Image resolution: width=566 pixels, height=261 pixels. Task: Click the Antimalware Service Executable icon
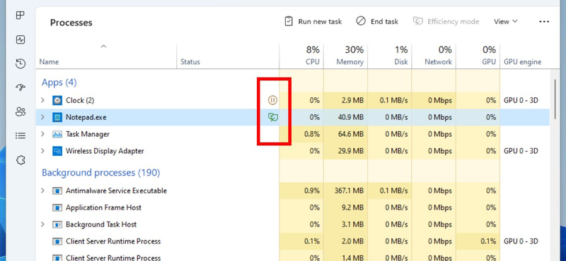(57, 190)
